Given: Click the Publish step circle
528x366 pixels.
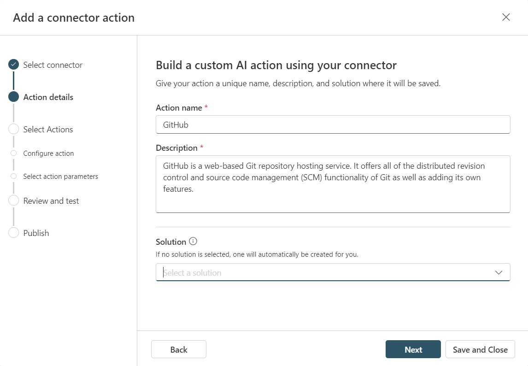Looking at the screenshot, I should pos(13,233).
